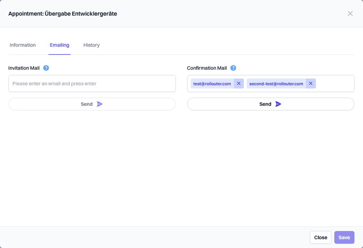Close the appointment dialog with X icon
The height and width of the screenshot is (248, 363).
point(350,13)
